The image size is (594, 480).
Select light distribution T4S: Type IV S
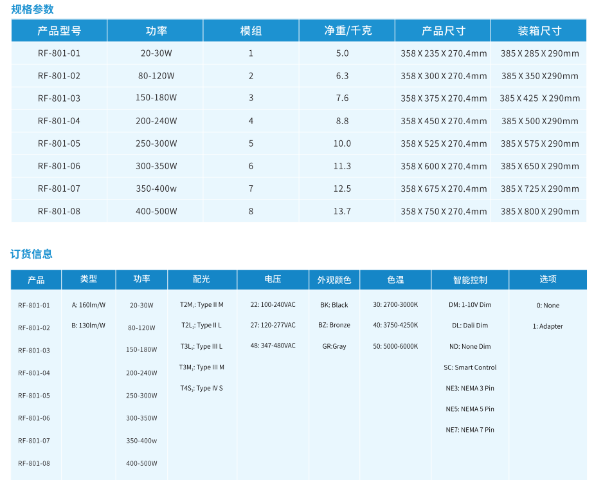point(202,388)
